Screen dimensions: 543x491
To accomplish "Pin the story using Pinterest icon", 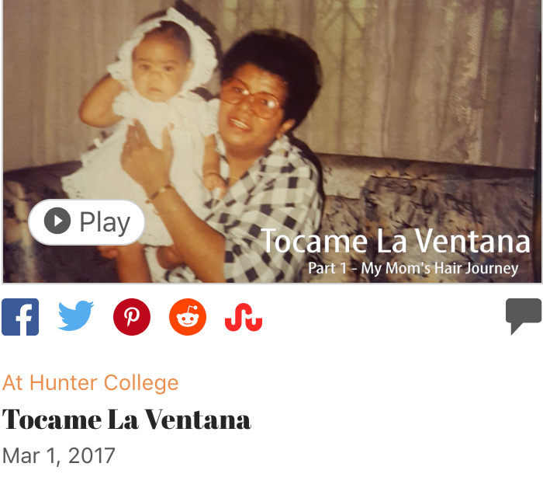I will [132, 317].
